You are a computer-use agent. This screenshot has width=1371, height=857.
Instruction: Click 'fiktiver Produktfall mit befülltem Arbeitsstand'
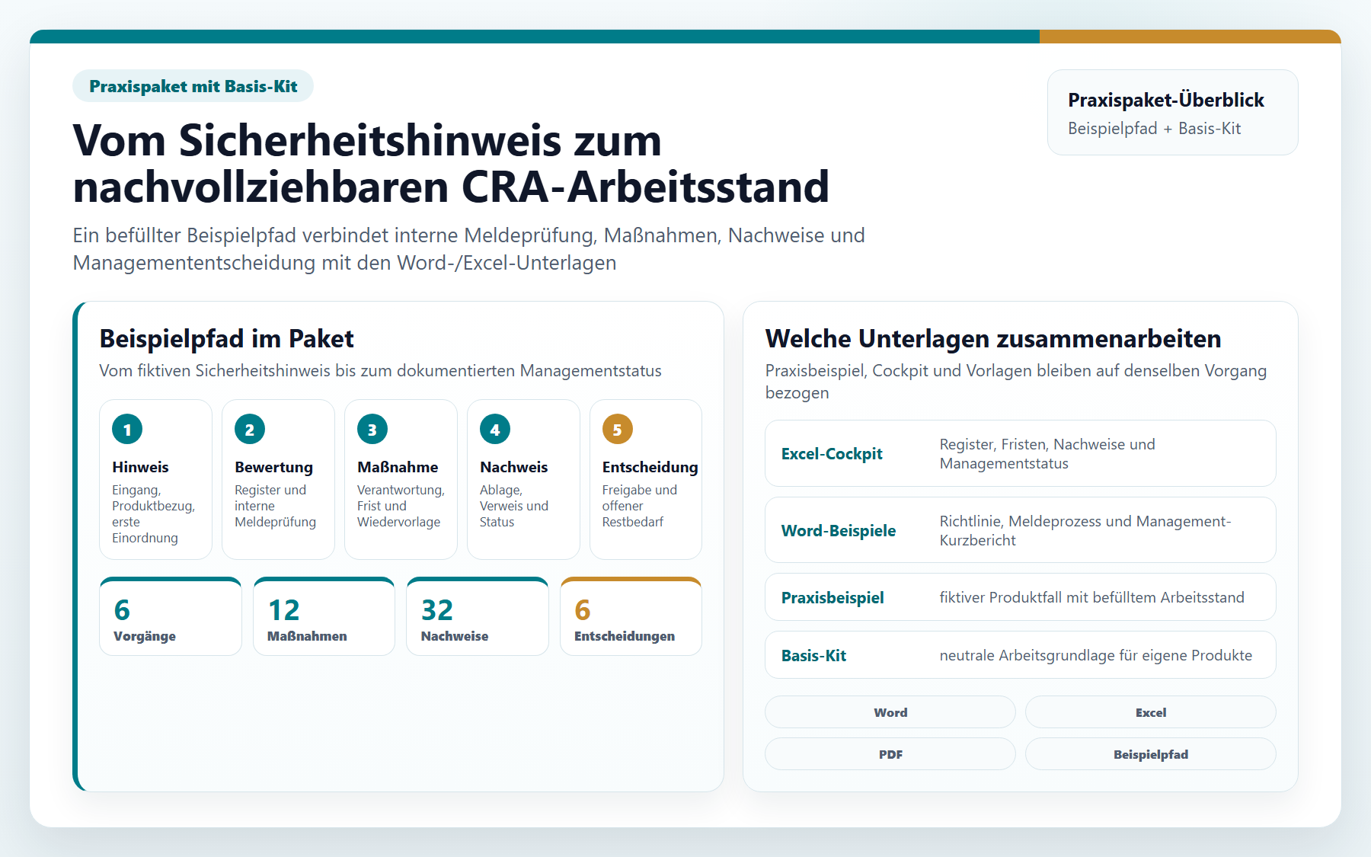(x=1091, y=597)
